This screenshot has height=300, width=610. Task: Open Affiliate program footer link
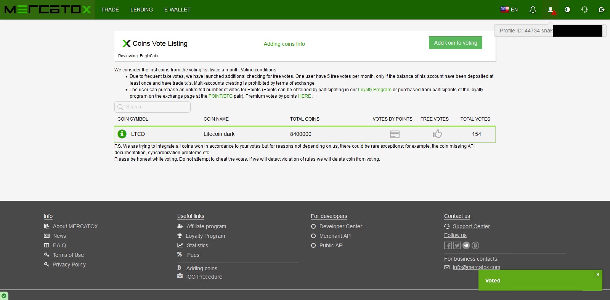coord(206,226)
